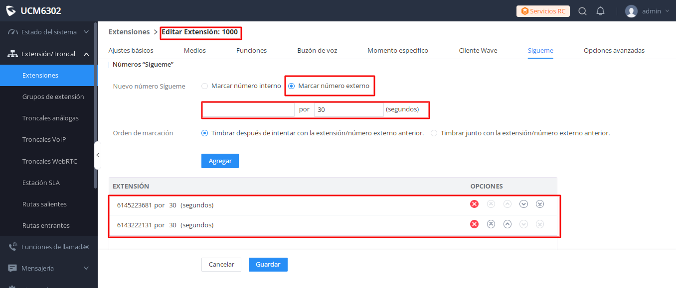Select Marcar número externo option
The width and height of the screenshot is (676, 288).
tap(329, 86)
